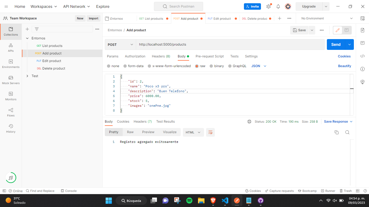The image size is (369, 207).
Task: Open Collections in the sidebar
Action: click(11, 32)
